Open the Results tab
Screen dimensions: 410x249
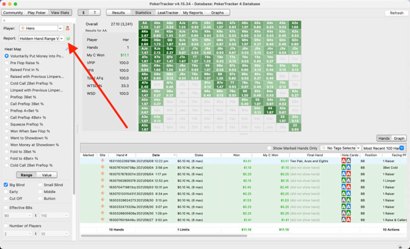click(x=119, y=13)
